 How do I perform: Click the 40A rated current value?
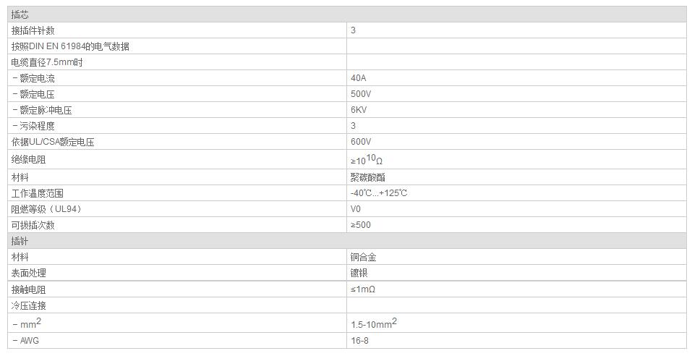click(358, 78)
